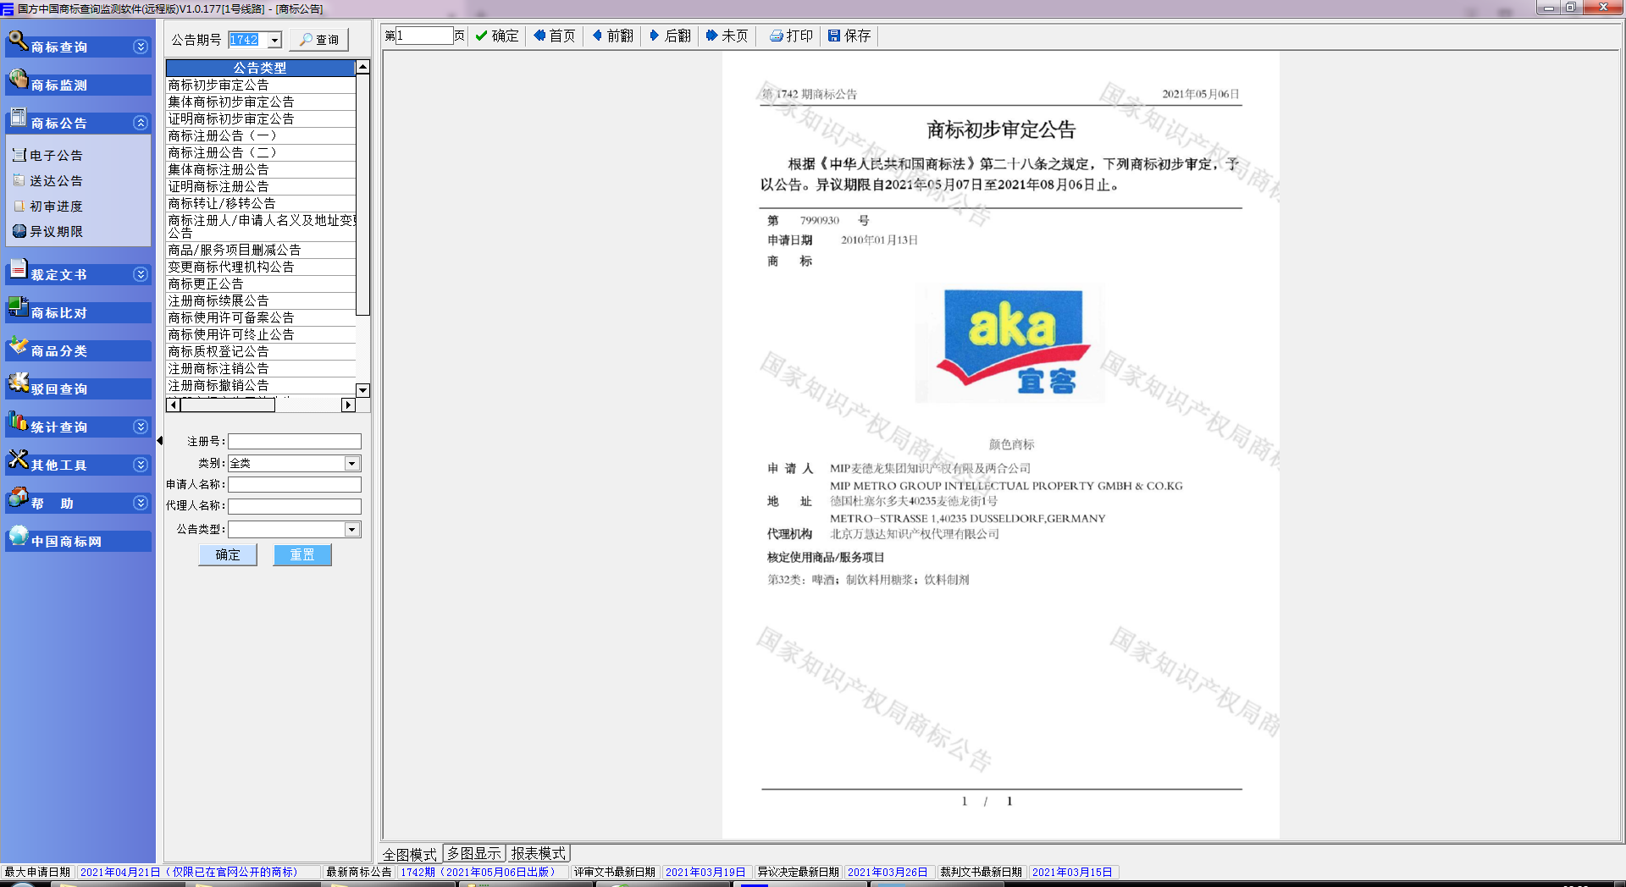Open the 商品分类 sidebar icon
This screenshot has width=1626, height=887.
[x=18, y=346]
